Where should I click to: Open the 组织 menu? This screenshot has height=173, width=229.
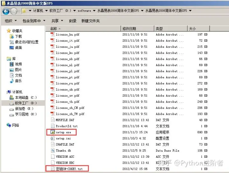[x=11, y=21]
